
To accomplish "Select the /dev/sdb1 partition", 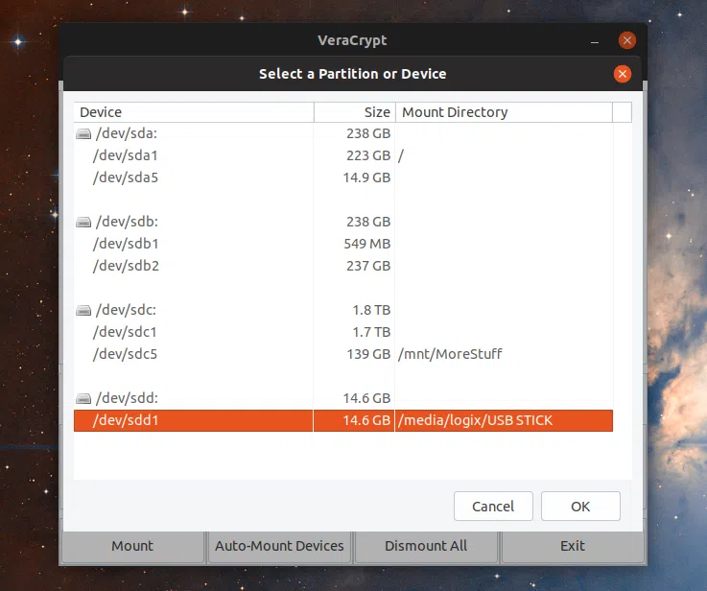I will (343, 244).
